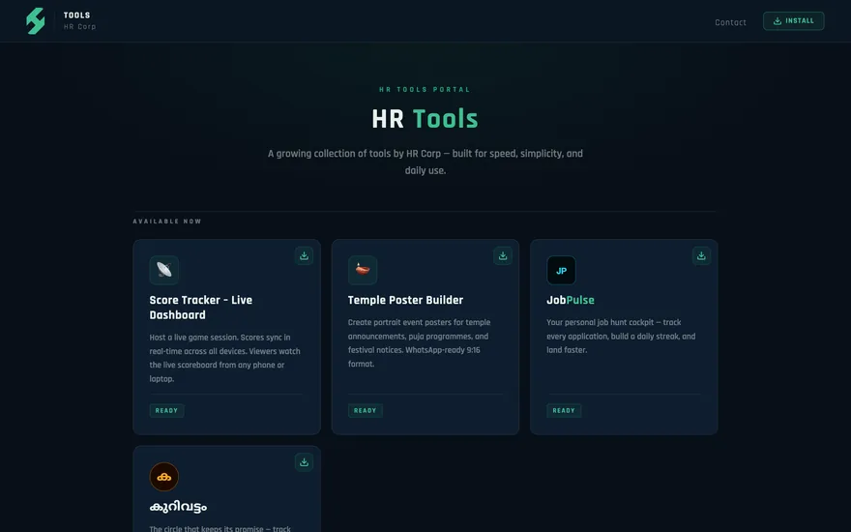The height and width of the screenshot is (532, 851).
Task: Click the Score Tracker description text
Action: (x=224, y=358)
